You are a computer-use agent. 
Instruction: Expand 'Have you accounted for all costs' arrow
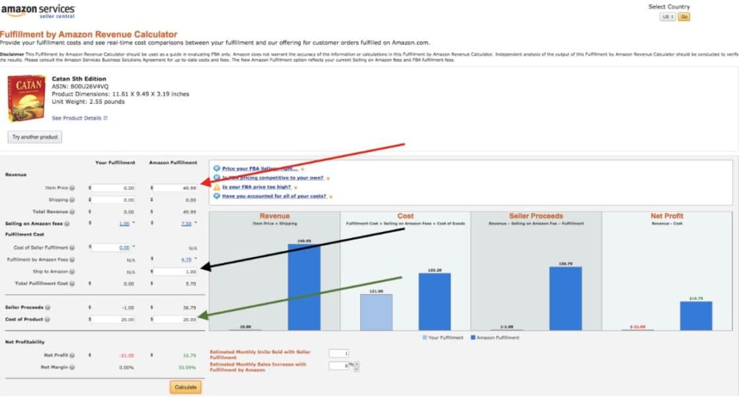click(x=331, y=196)
